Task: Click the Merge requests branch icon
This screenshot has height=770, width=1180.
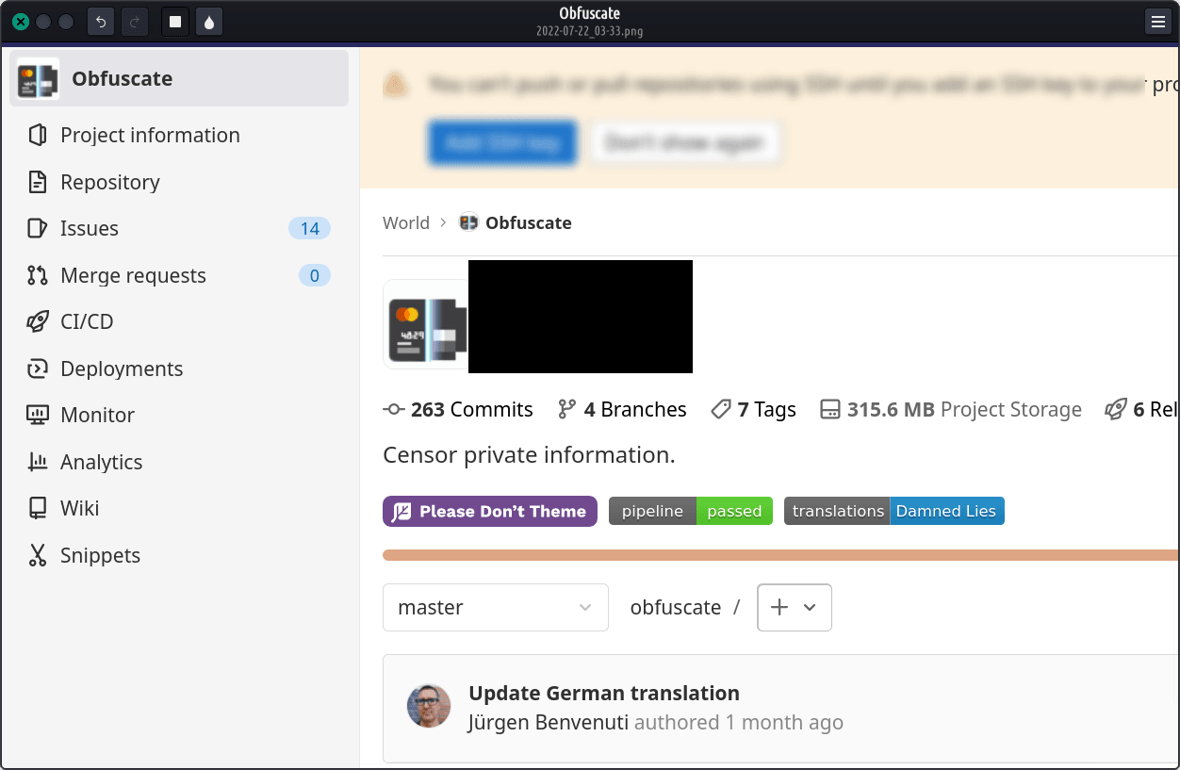Action: [x=38, y=275]
